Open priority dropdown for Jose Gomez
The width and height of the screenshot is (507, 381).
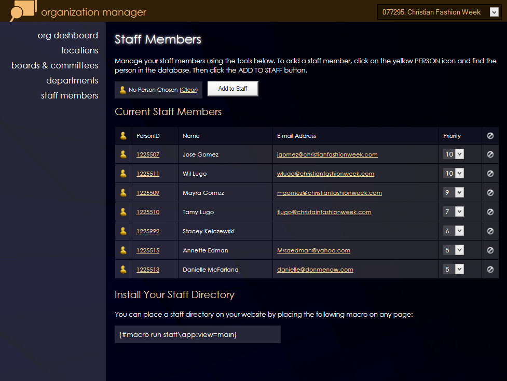pyautogui.click(x=454, y=154)
